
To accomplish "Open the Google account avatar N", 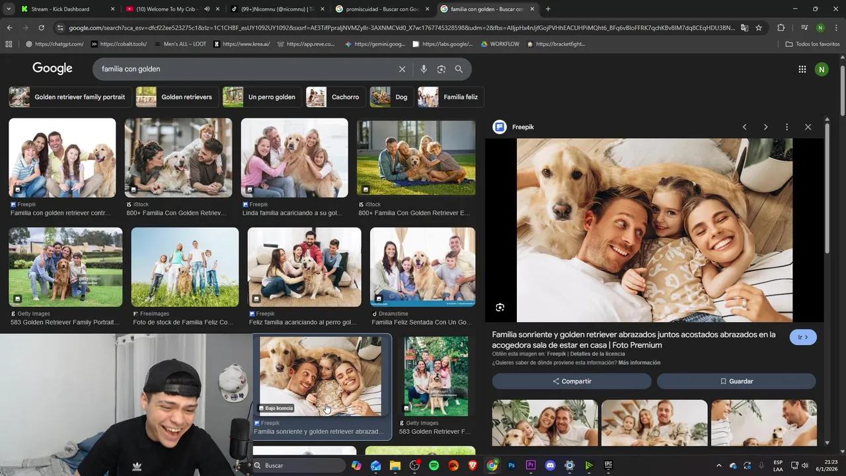I will tap(822, 69).
